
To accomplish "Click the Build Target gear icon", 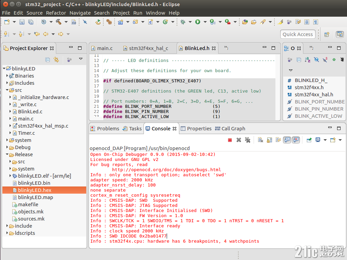I will (x=44, y=22).
